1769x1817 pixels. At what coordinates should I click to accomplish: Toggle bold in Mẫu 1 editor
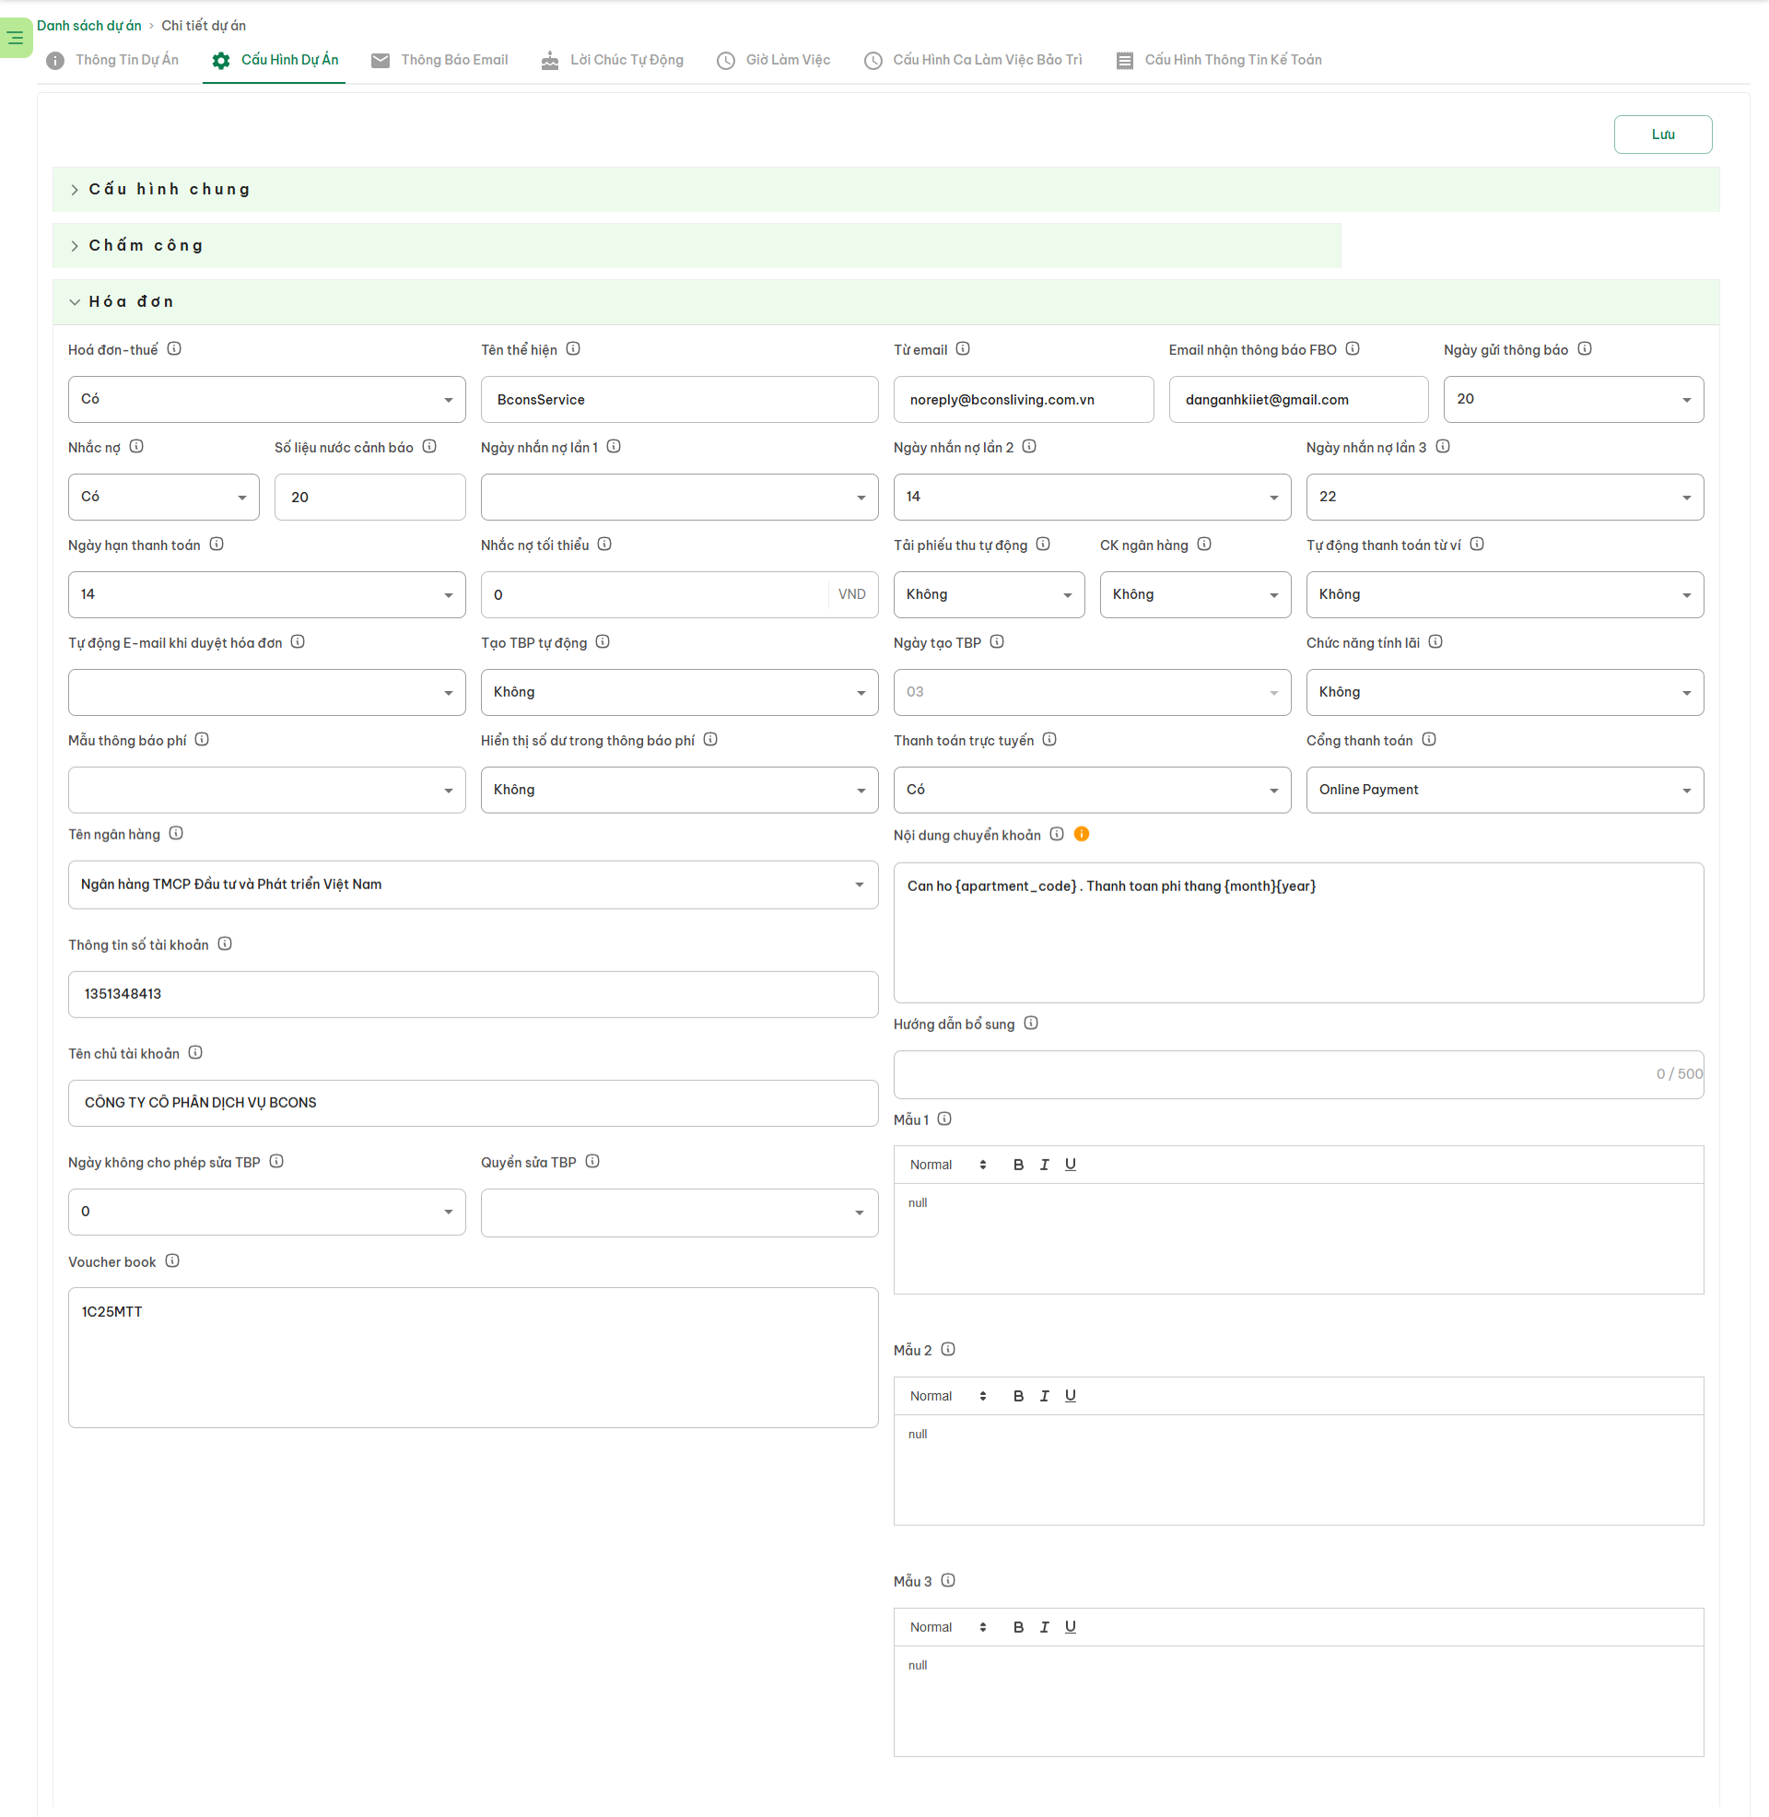[1018, 1165]
